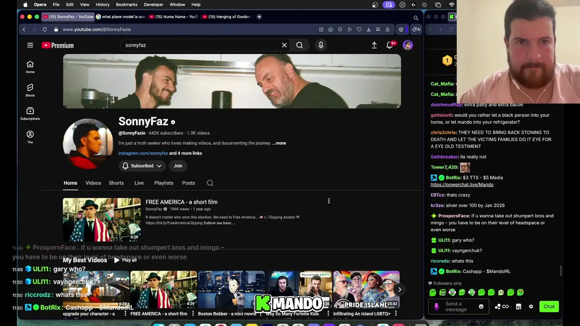
Task: Open options for upgrade your character video
Action: pyautogui.click(x=126, y=313)
